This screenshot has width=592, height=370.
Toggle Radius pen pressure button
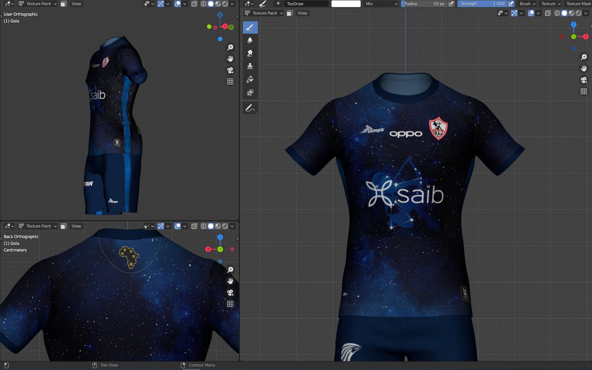(451, 3)
